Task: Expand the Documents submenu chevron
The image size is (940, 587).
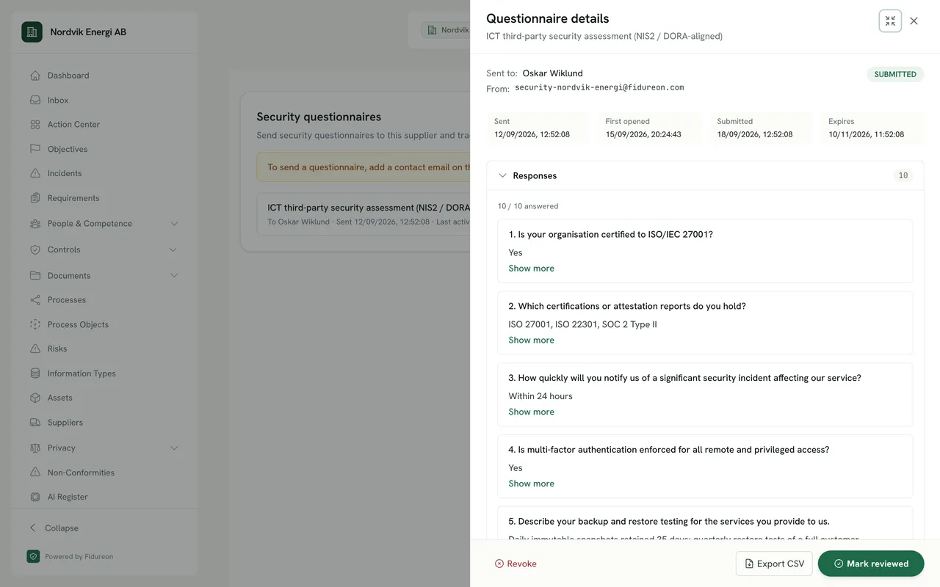Action: point(174,276)
